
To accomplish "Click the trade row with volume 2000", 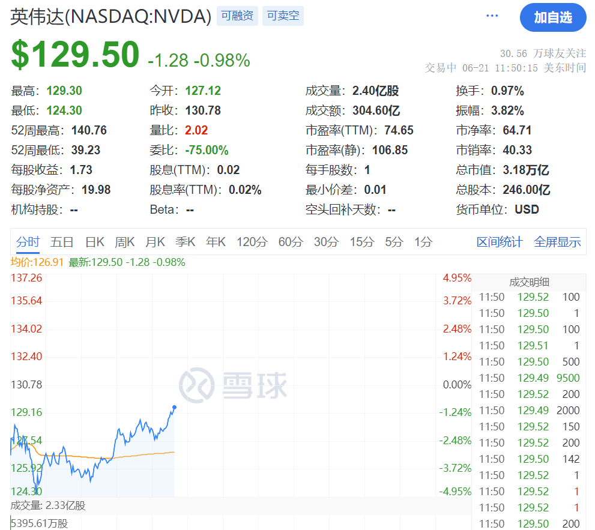I will point(529,410).
